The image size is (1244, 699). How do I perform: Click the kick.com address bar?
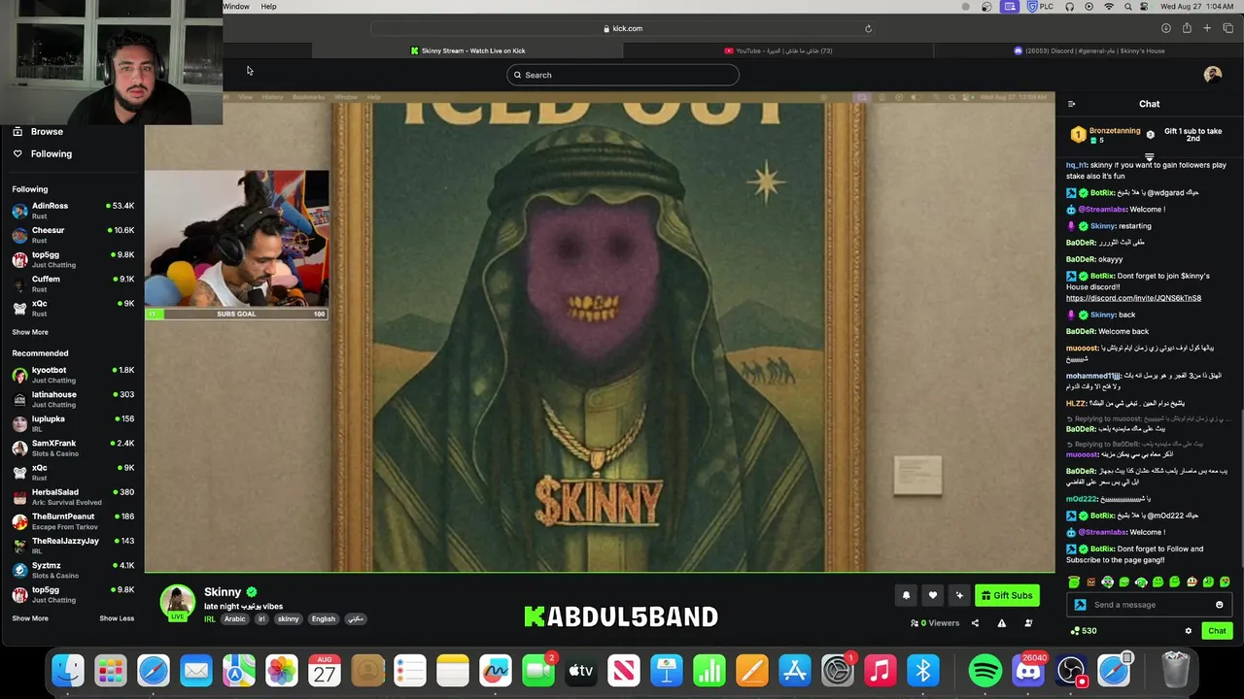[622, 28]
